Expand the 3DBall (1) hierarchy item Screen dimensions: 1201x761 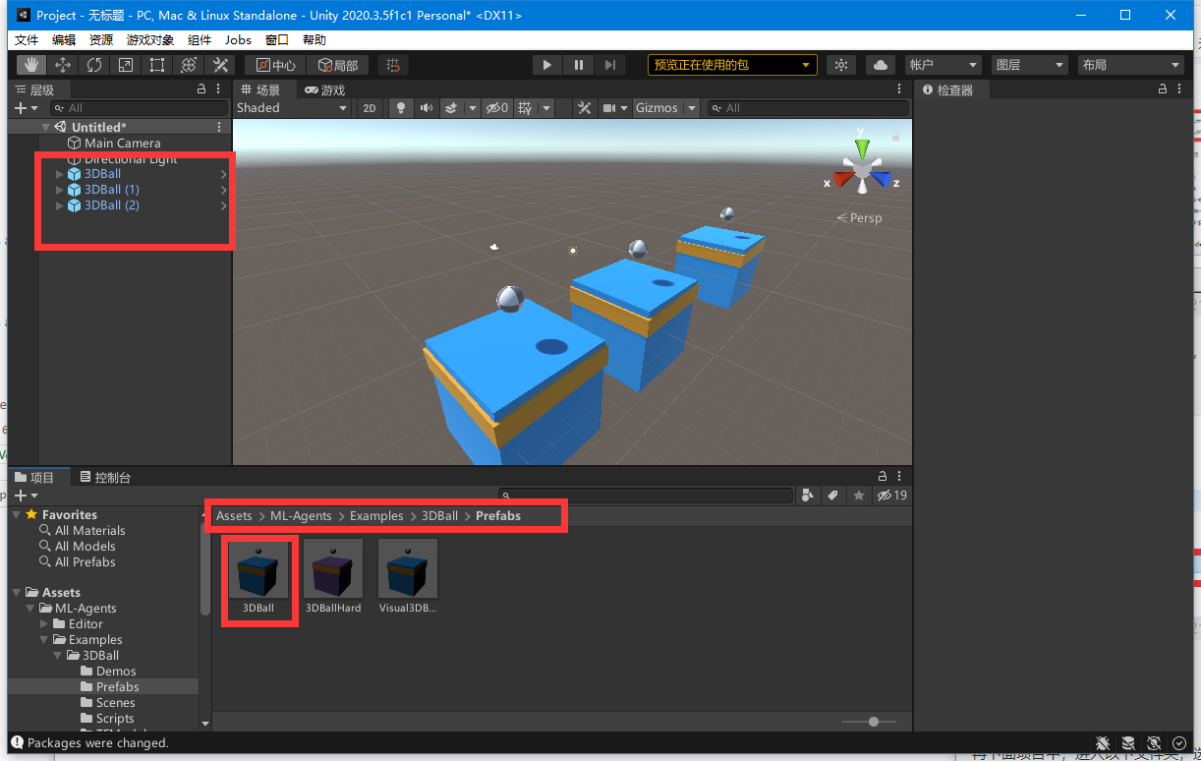click(x=59, y=189)
